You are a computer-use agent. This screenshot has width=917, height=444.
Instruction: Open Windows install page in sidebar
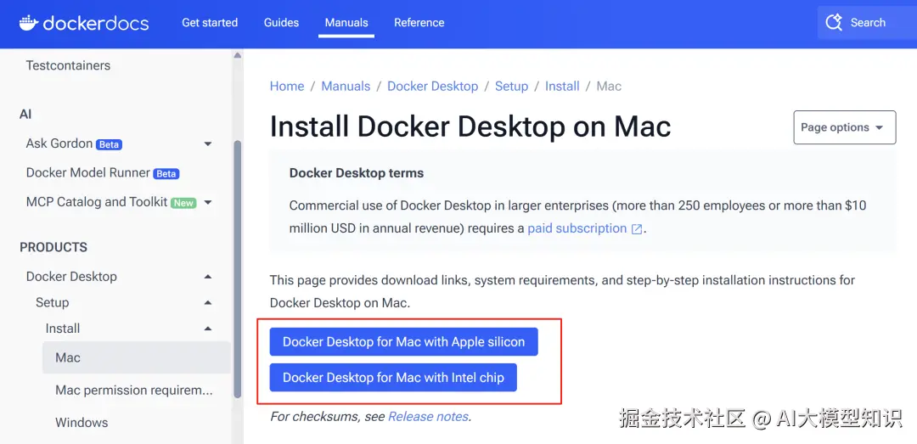(82, 423)
